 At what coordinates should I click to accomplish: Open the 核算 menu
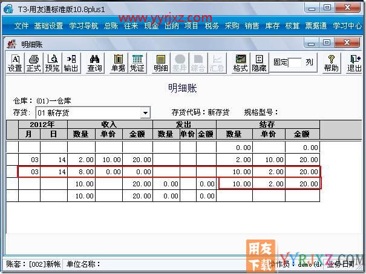(292, 25)
